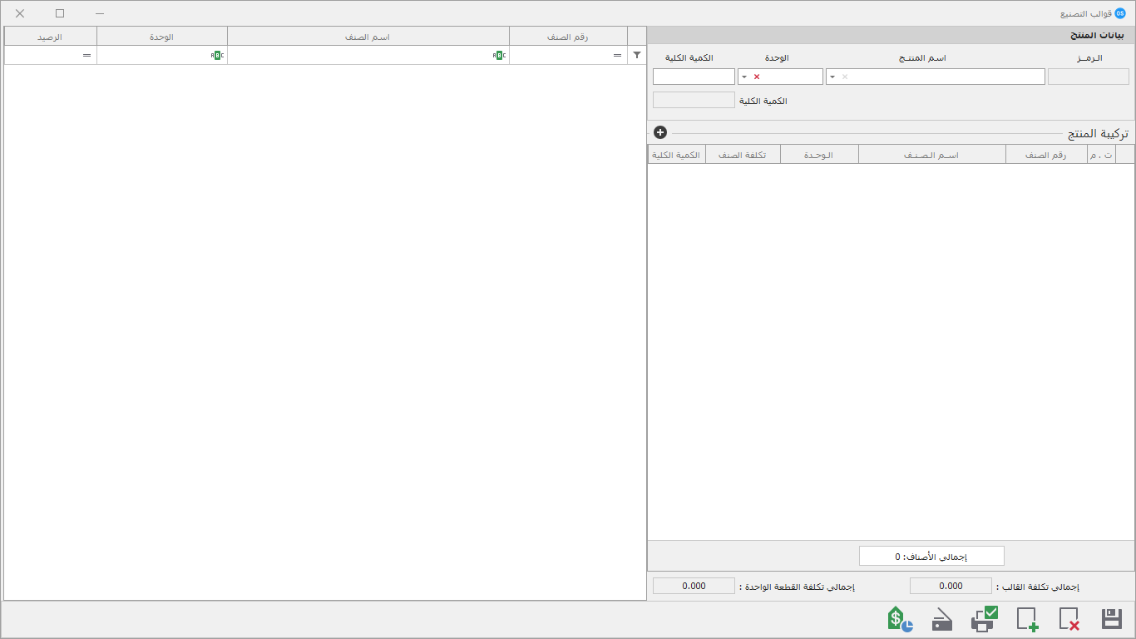The width and height of the screenshot is (1136, 639).
Task: Click رقم الصنف header in composition grid
Action: pyautogui.click(x=1046, y=155)
